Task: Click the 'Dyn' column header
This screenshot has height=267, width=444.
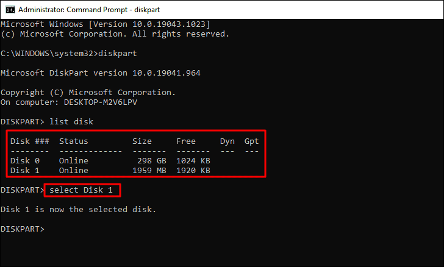Action: [x=227, y=141]
